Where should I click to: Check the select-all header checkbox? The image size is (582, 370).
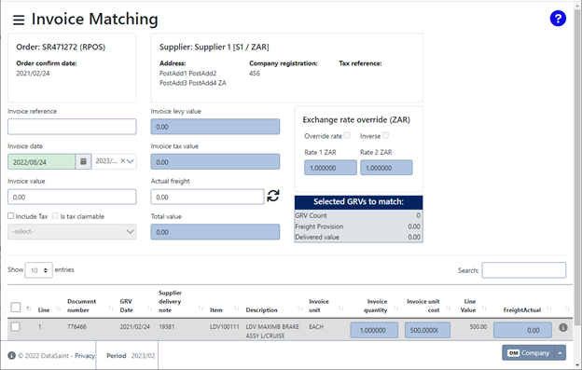point(16,307)
